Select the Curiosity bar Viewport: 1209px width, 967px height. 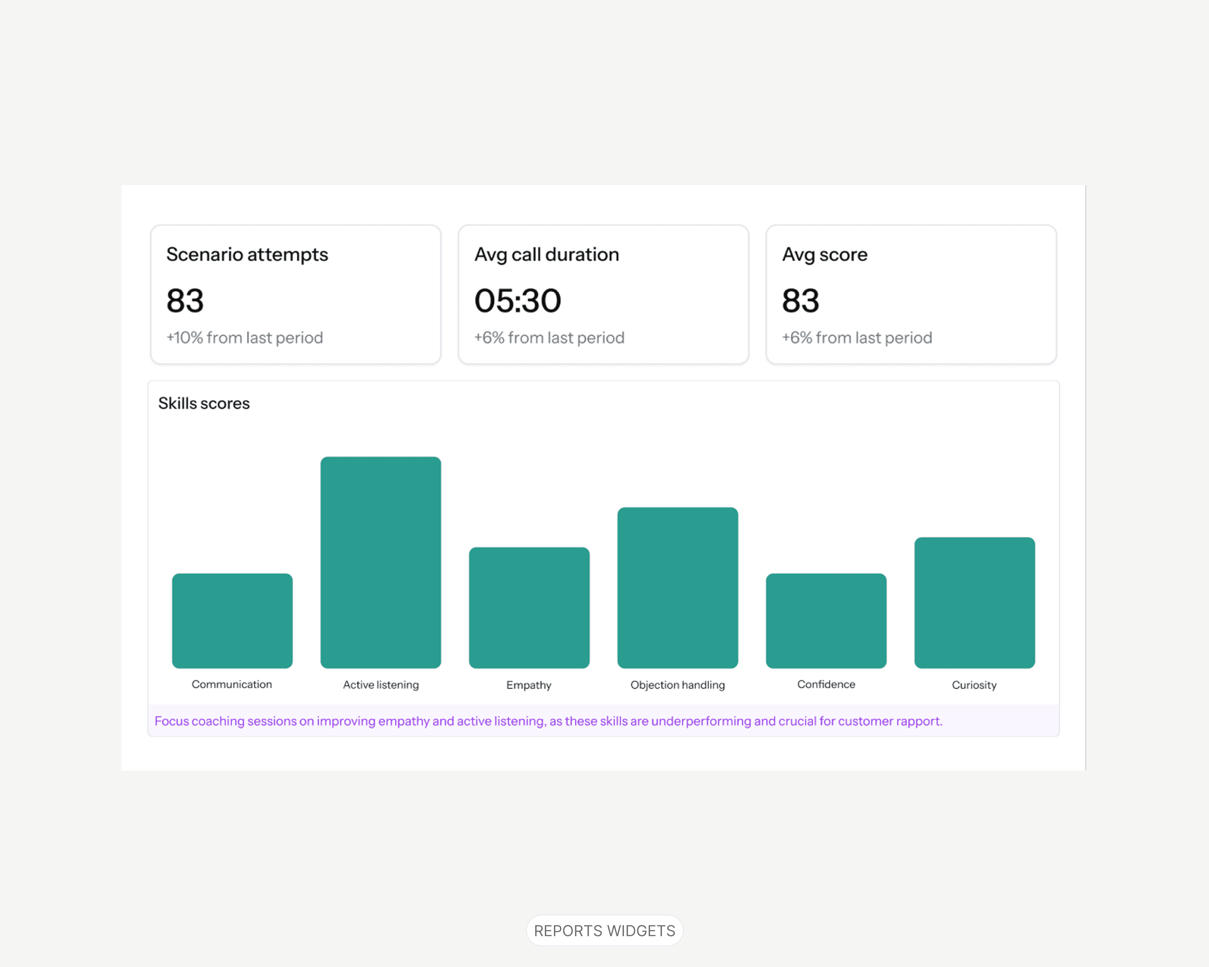coord(975,602)
